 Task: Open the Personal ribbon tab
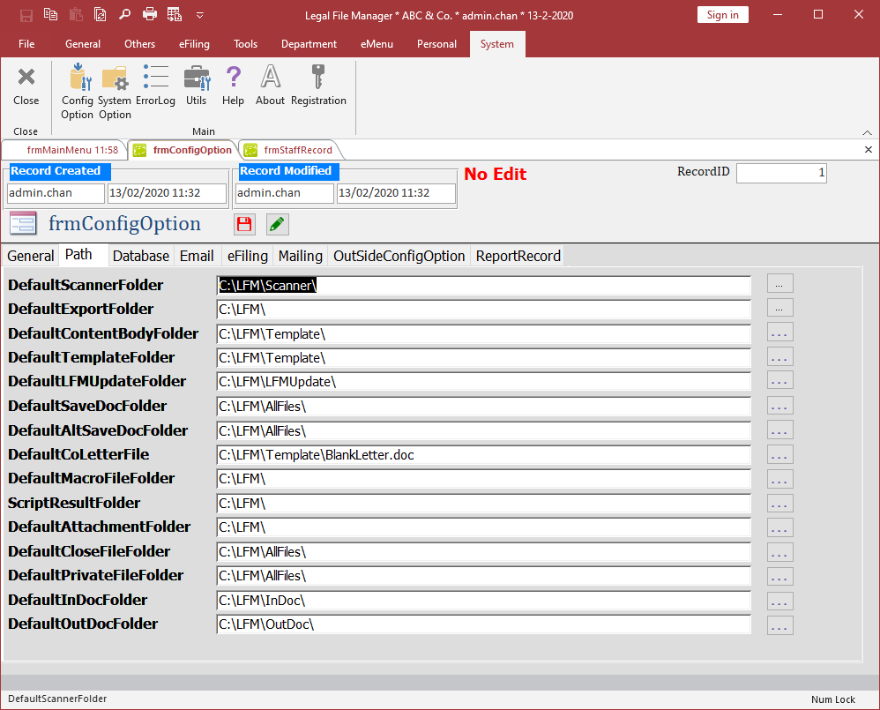(x=436, y=44)
